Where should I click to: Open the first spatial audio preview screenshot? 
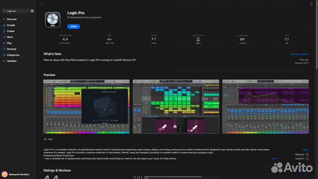[87, 107]
